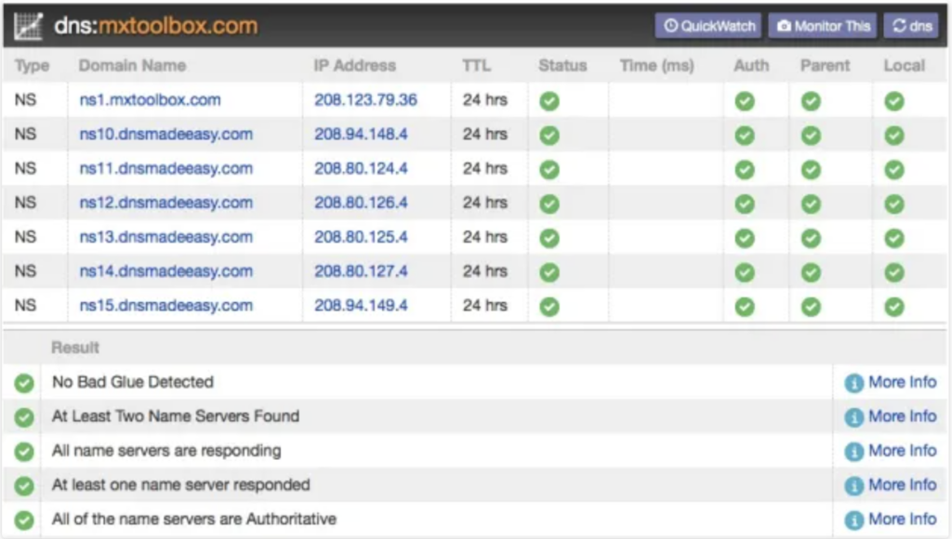This screenshot has width=952, height=539.
Task: Click Parent check icon for ns15.dnsmadeeasy.com
Action: [x=811, y=307]
